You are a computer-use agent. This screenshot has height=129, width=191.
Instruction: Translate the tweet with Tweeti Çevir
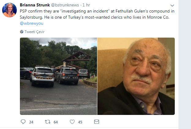pos(35,32)
